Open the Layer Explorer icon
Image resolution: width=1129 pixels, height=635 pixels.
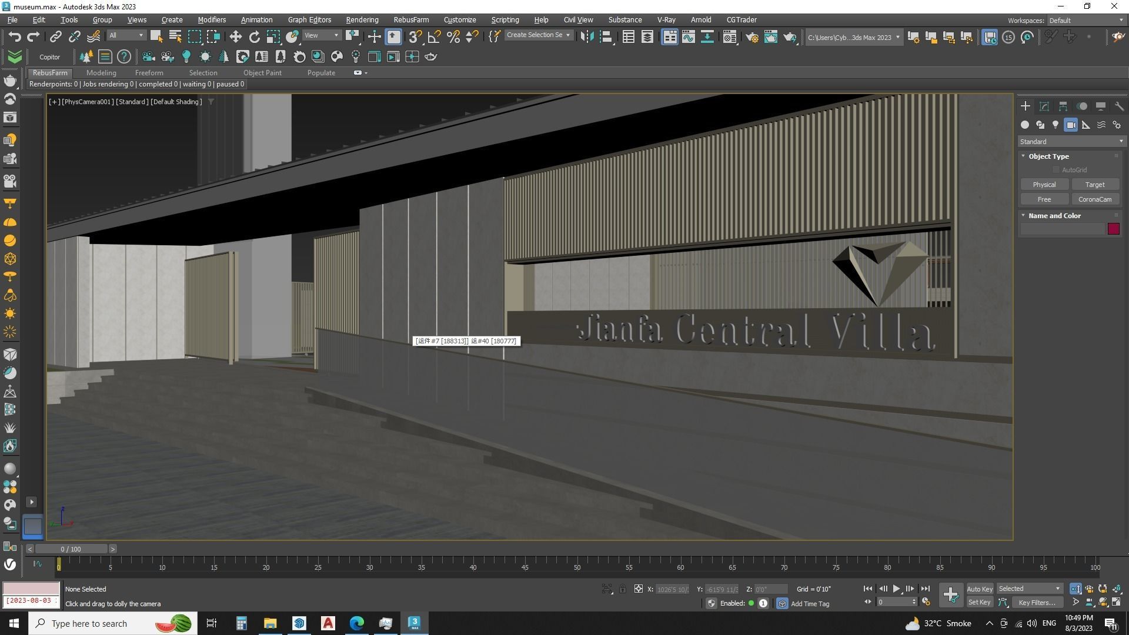pyautogui.click(x=647, y=36)
